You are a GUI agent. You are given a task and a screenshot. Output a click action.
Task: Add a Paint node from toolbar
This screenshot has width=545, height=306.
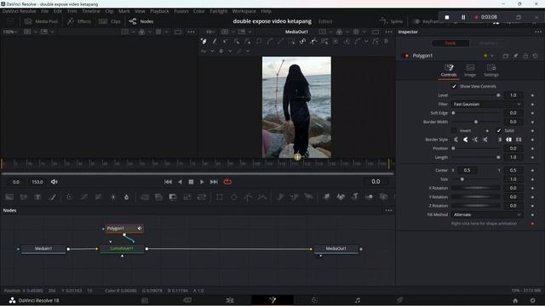(x=53, y=197)
